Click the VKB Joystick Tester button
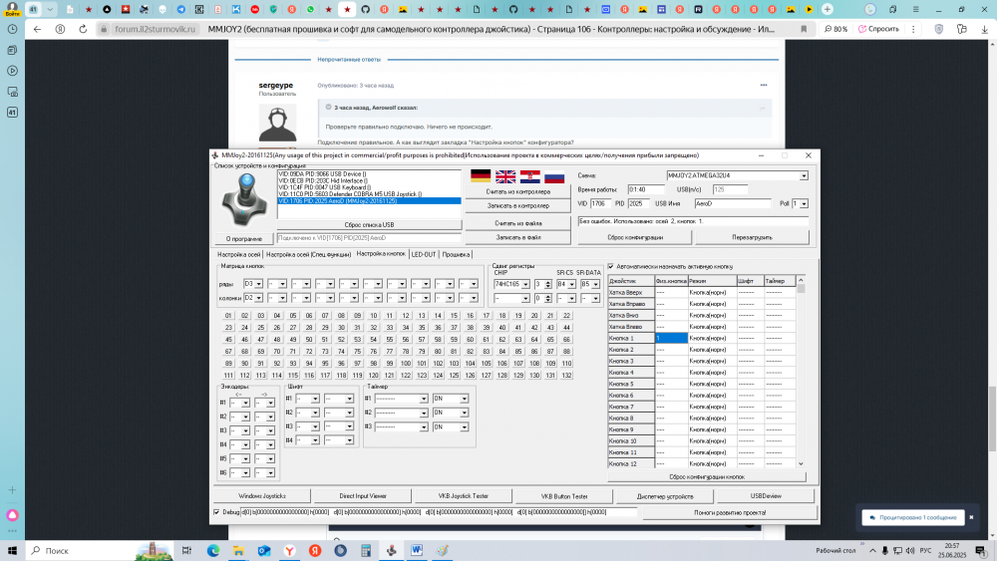This screenshot has height=561, width=997. [x=464, y=495]
